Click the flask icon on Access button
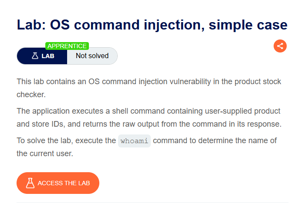 (x=30, y=183)
